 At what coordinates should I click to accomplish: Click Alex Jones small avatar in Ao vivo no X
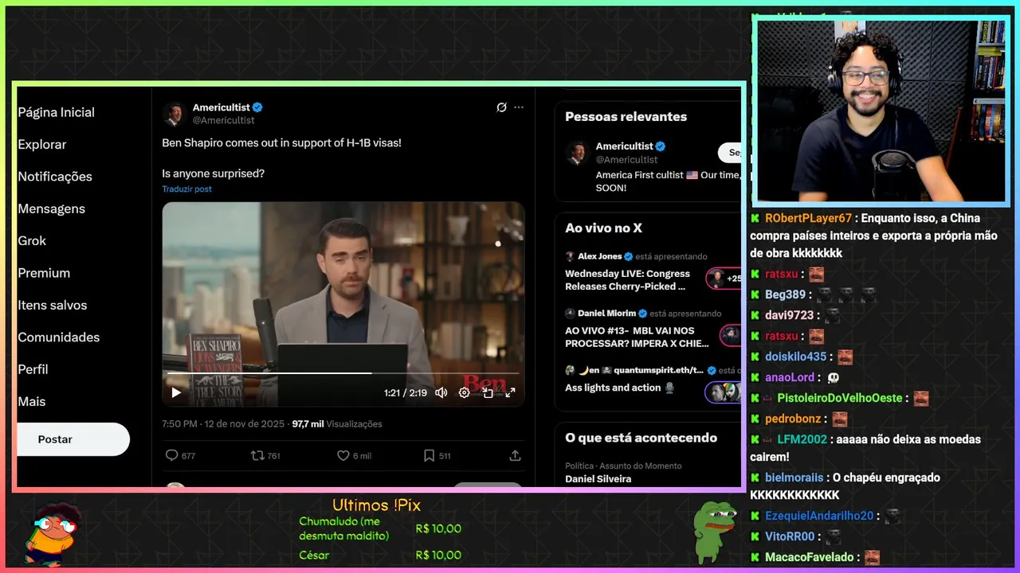(570, 256)
